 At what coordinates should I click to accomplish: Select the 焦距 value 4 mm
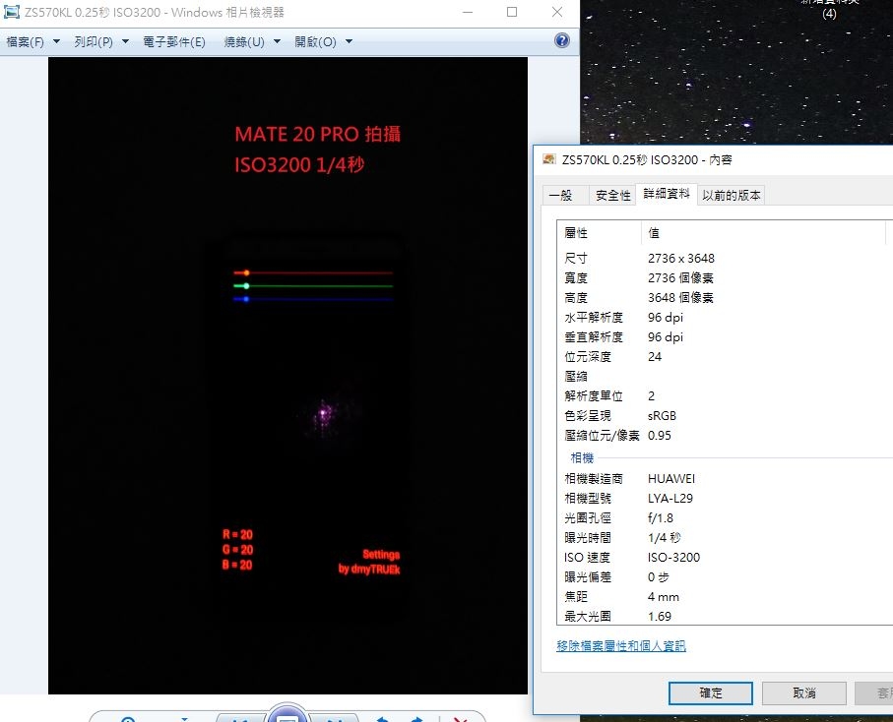click(664, 597)
